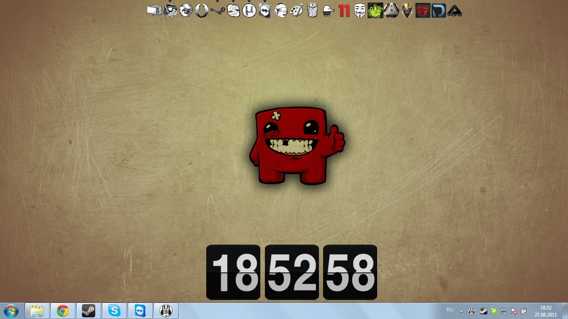Click the RU language indicator
Viewport: 568px width, 319px height.
click(449, 310)
